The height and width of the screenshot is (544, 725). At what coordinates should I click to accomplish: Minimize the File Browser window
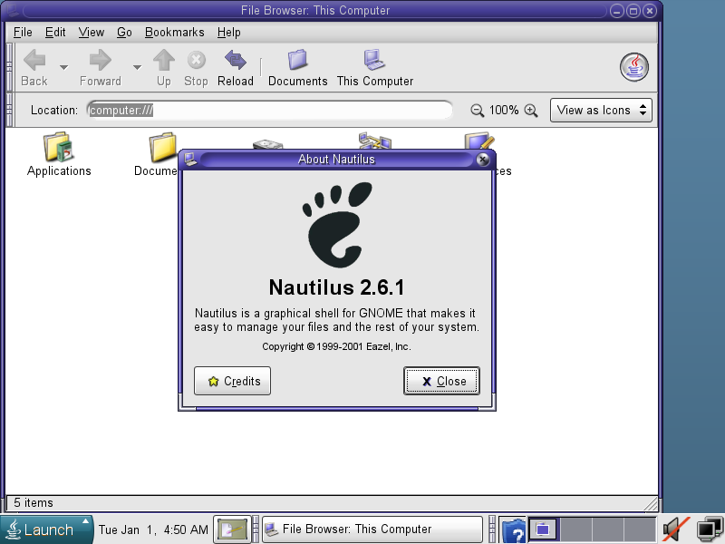point(617,11)
